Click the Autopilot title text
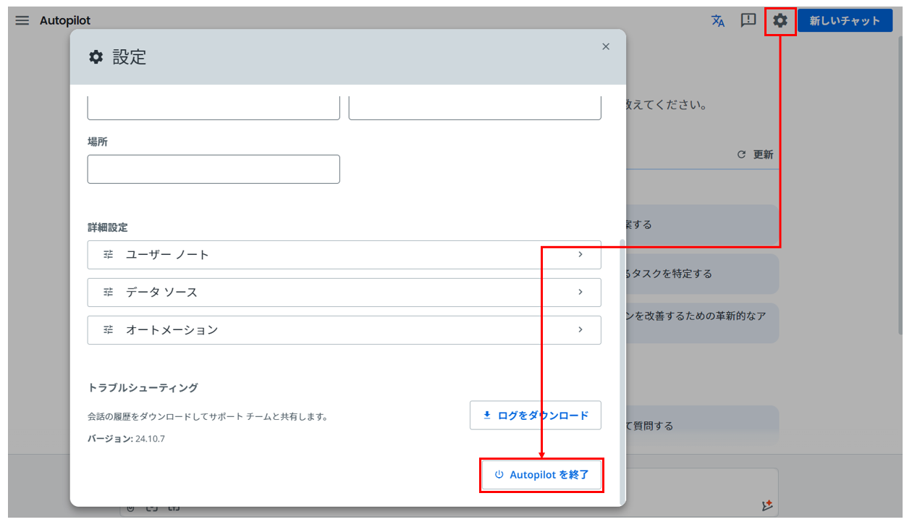Image resolution: width=912 pixels, height=522 pixels. click(x=65, y=21)
